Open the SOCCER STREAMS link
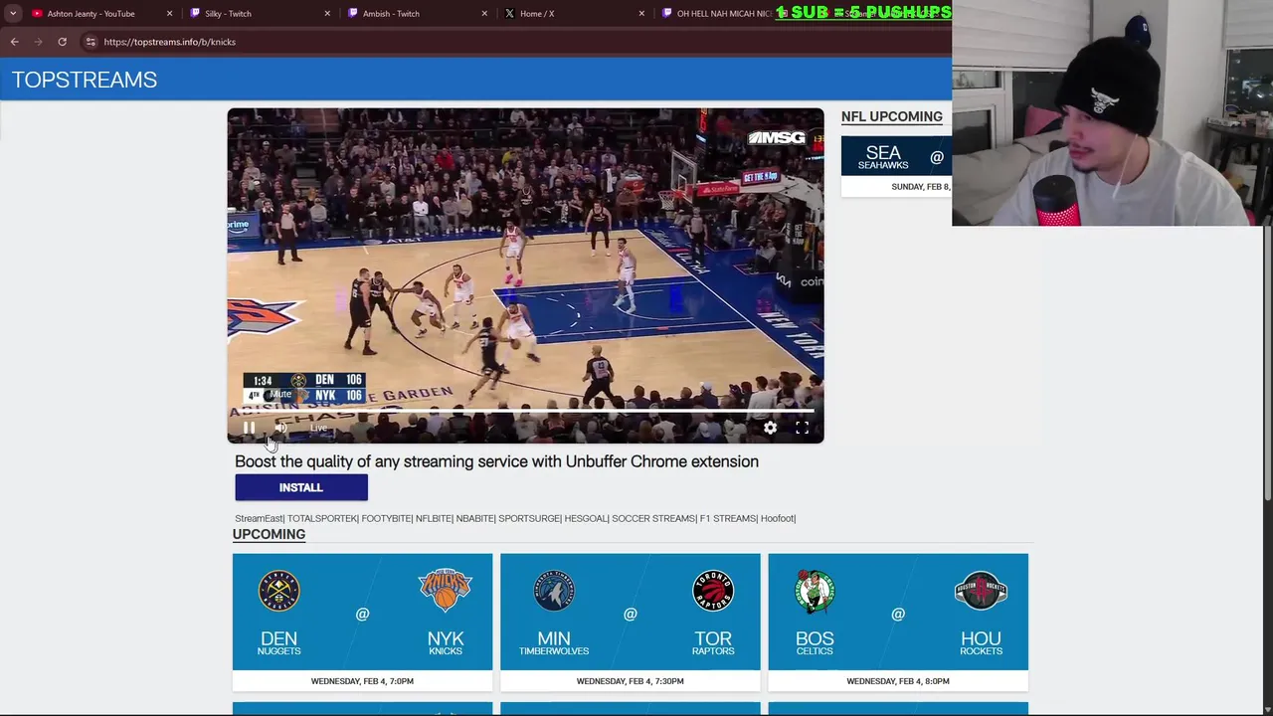Viewport: 1273px width, 716px height. click(x=652, y=518)
